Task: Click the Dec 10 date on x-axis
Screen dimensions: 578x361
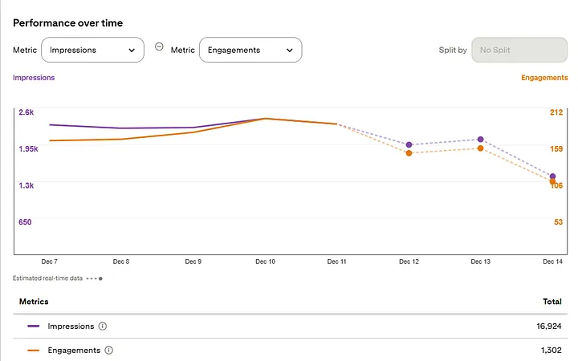Action: tap(266, 262)
